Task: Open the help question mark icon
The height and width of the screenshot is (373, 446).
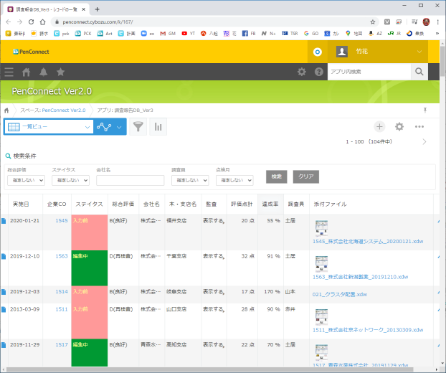Action: [x=319, y=72]
